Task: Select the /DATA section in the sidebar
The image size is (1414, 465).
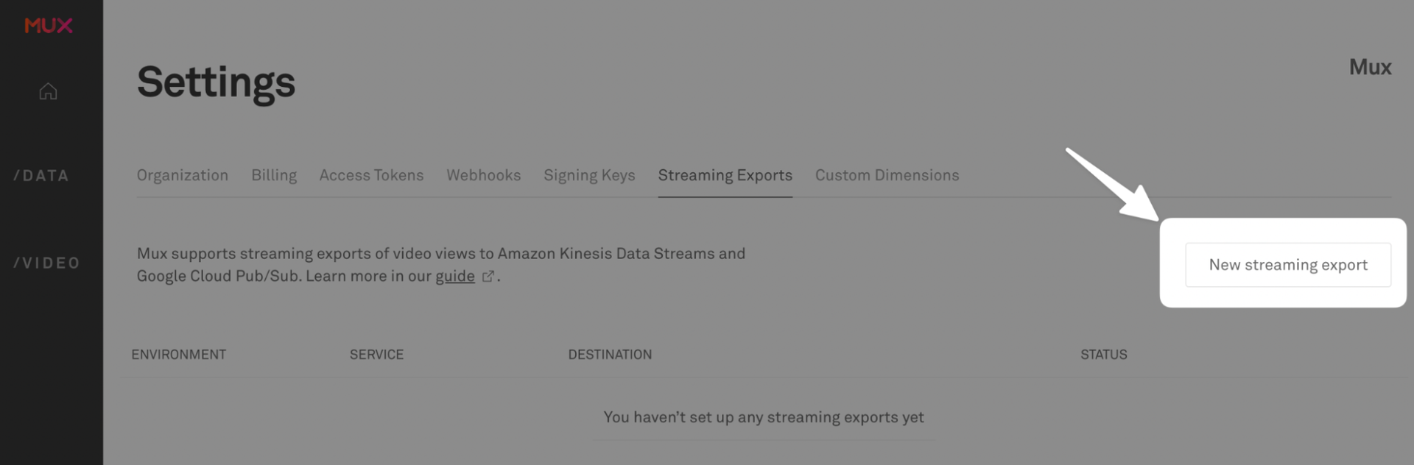Action: click(41, 175)
